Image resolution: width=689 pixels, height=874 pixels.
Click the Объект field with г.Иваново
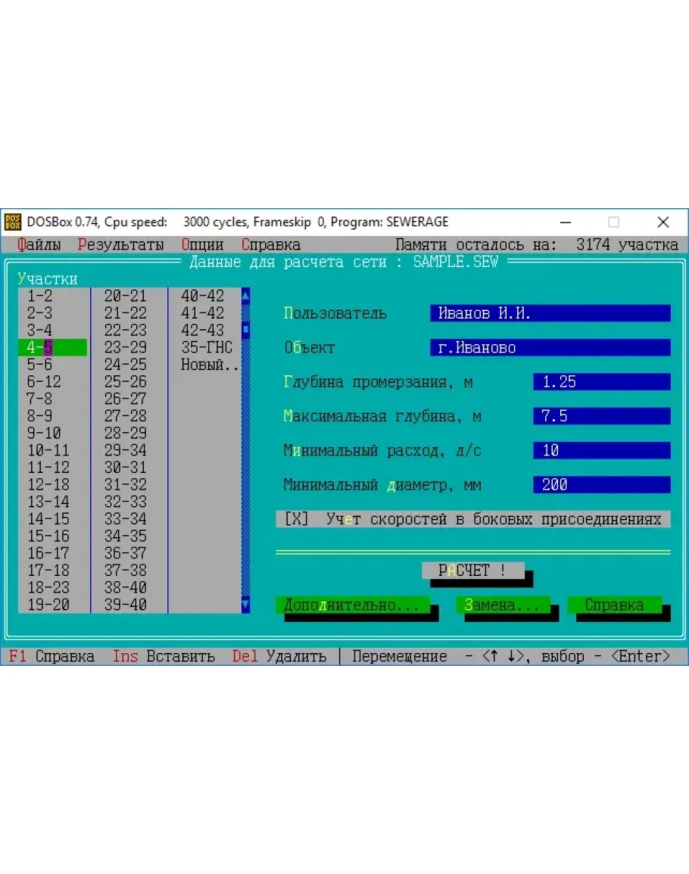point(550,348)
